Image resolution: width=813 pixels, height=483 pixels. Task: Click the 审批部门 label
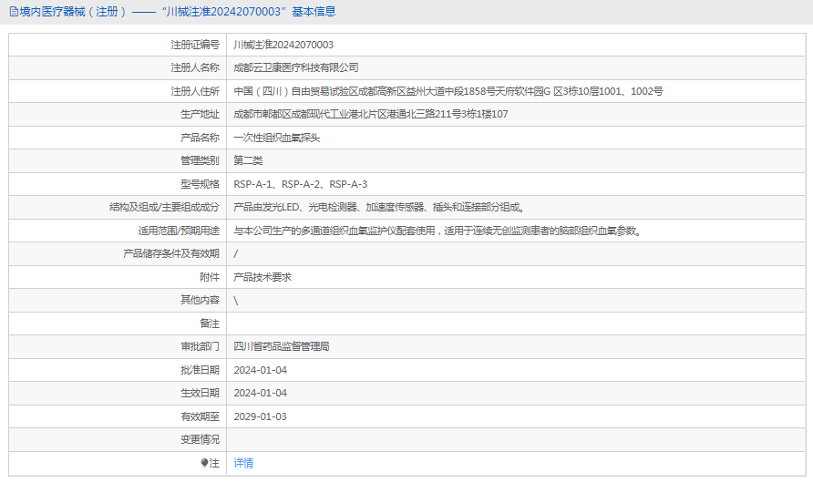(200, 346)
